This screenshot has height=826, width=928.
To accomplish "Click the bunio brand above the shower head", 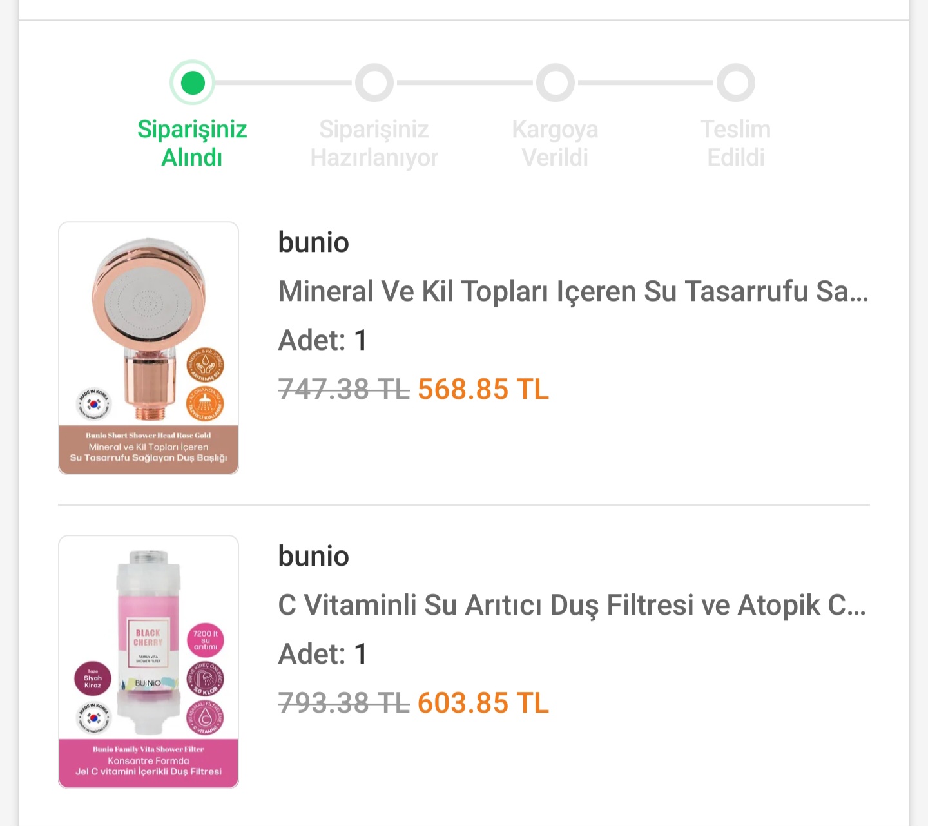I will point(313,243).
